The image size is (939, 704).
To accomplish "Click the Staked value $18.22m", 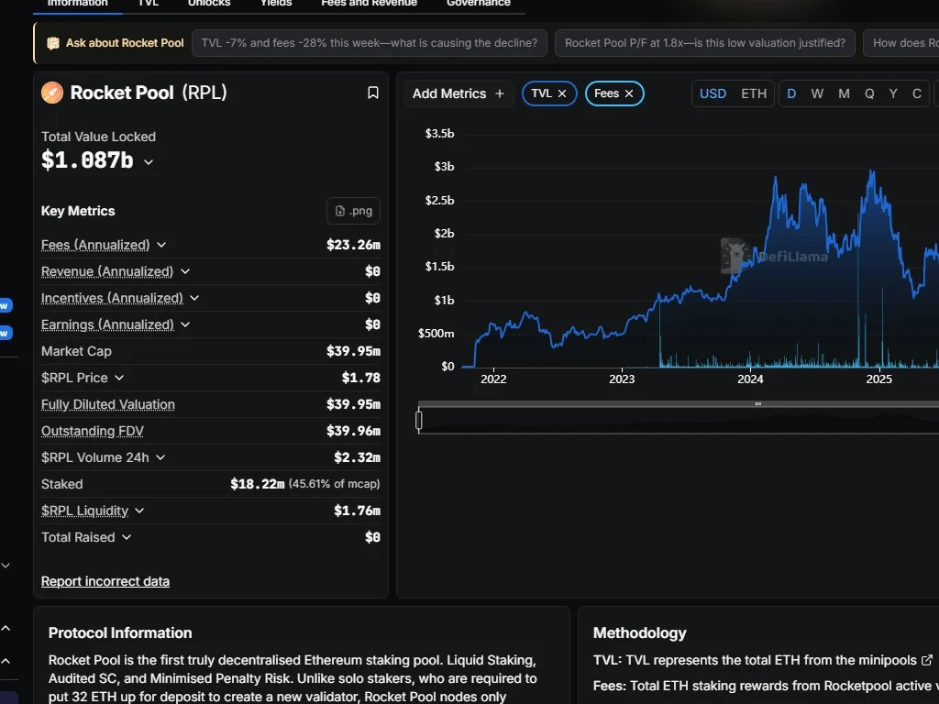I will click(x=258, y=484).
